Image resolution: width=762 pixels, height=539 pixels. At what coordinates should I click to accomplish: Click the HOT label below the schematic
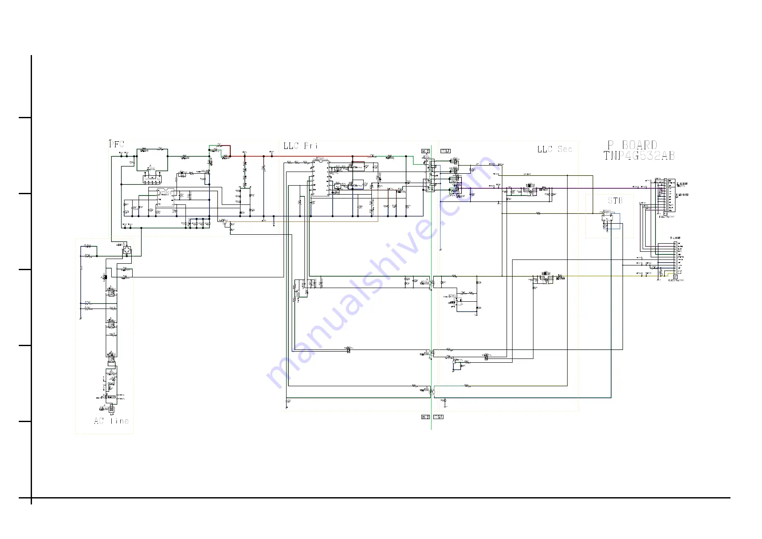tap(426, 417)
